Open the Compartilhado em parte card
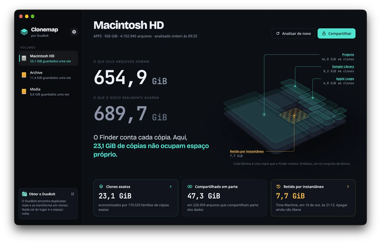 (x=224, y=198)
